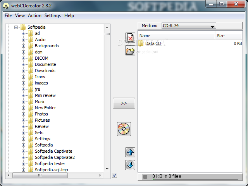This screenshot has height=186, width=248.
Task: Create a new folder with folder-star icon
Action: (x=130, y=51)
